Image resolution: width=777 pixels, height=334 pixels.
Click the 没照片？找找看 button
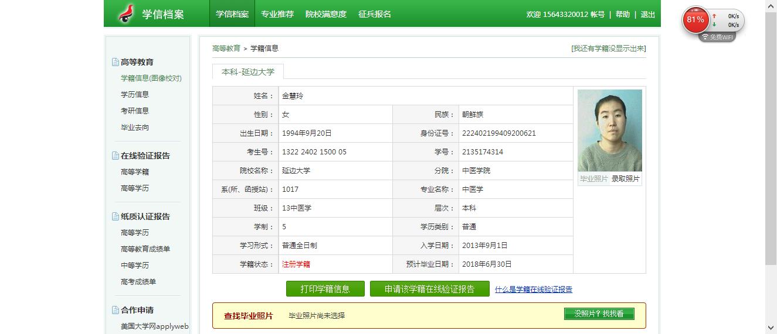tap(599, 314)
